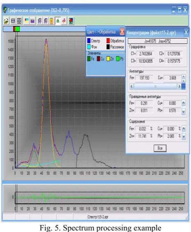
Task: Toggle the green peak-fitting toolbar icon
Action: [58, 21]
